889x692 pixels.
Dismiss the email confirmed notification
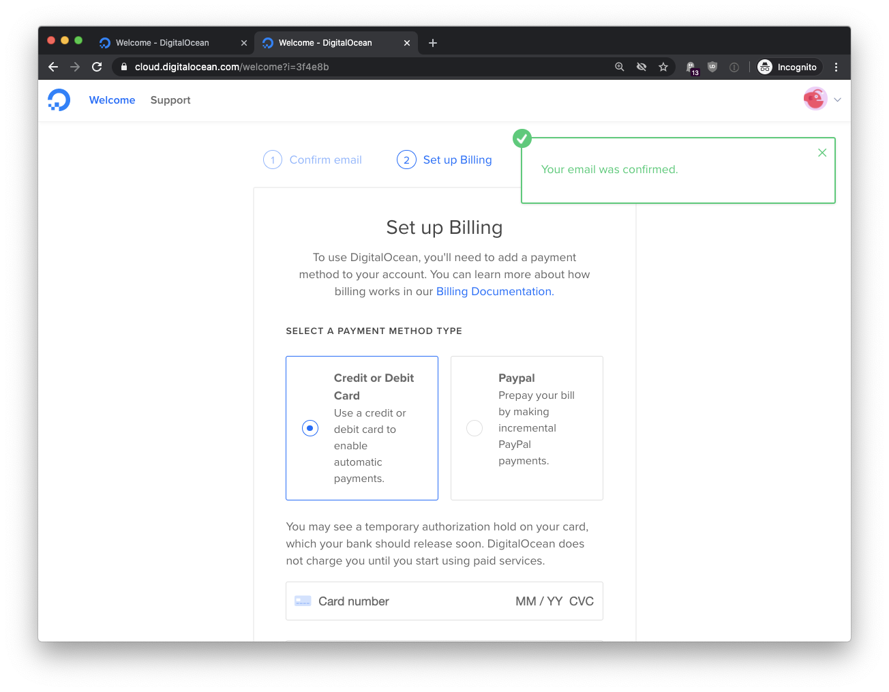pyautogui.click(x=822, y=153)
